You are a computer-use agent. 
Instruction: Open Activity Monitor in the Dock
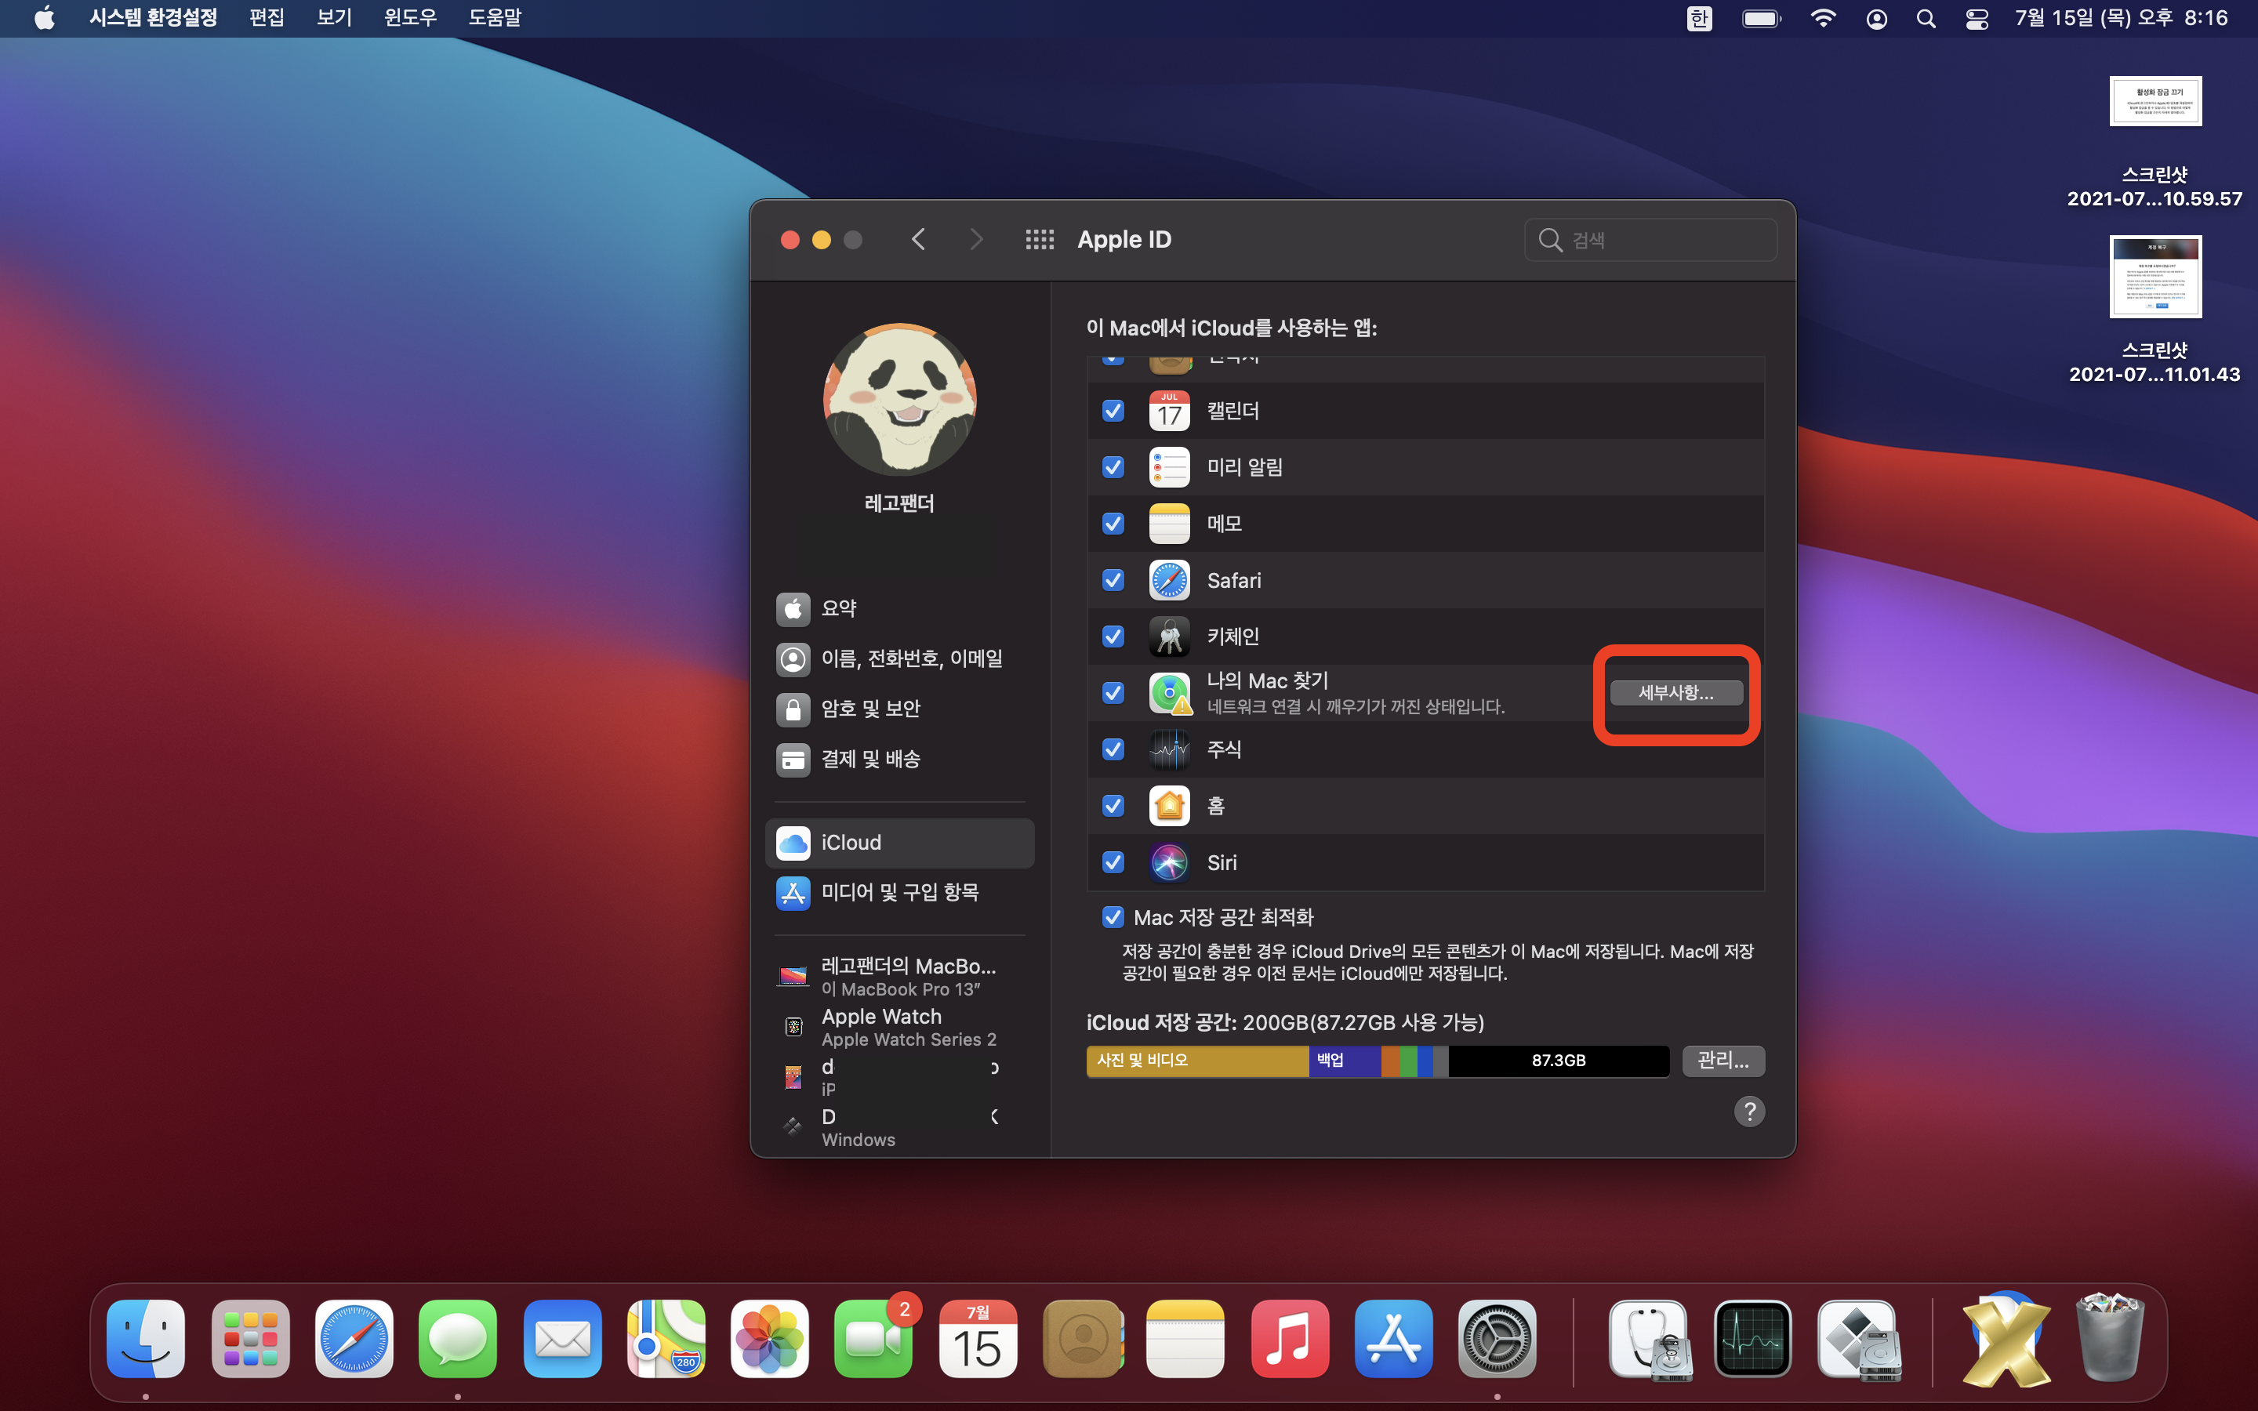coord(1753,1340)
